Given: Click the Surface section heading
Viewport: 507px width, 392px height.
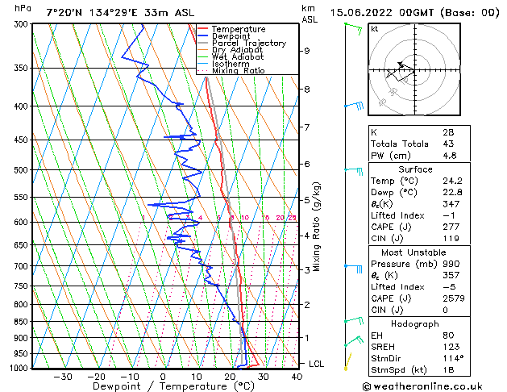Looking at the screenshot, I should click(x=415, y=169).
